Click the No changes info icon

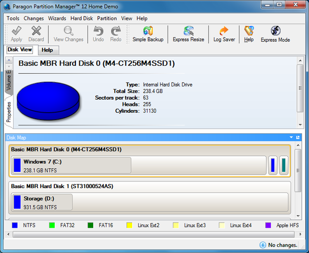point(263,245)
